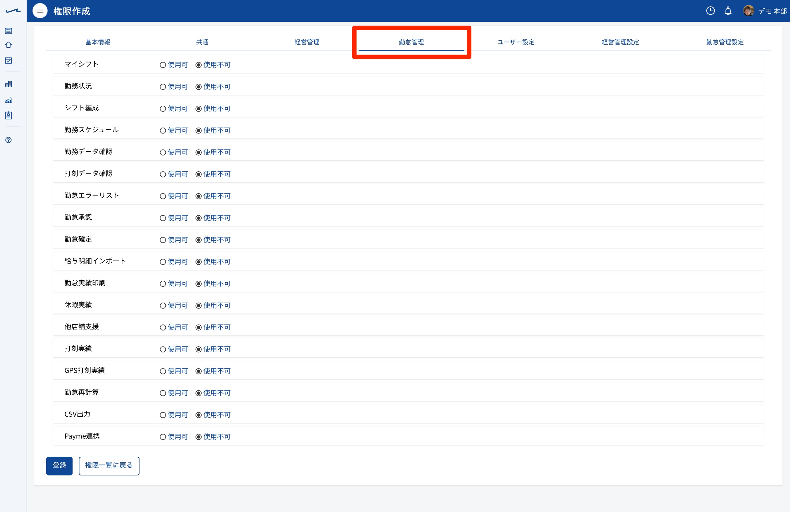The height and width of the screenshot is (512, 790).
Task: Click the 登録 button
Action: point(59,465)
